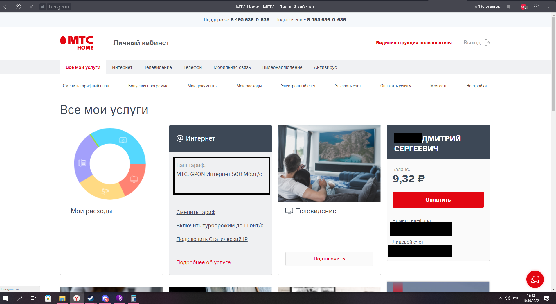This screenshot has height=304, width=556.
Task: Switch to the Интернет tab
Action: pos(122,67)
